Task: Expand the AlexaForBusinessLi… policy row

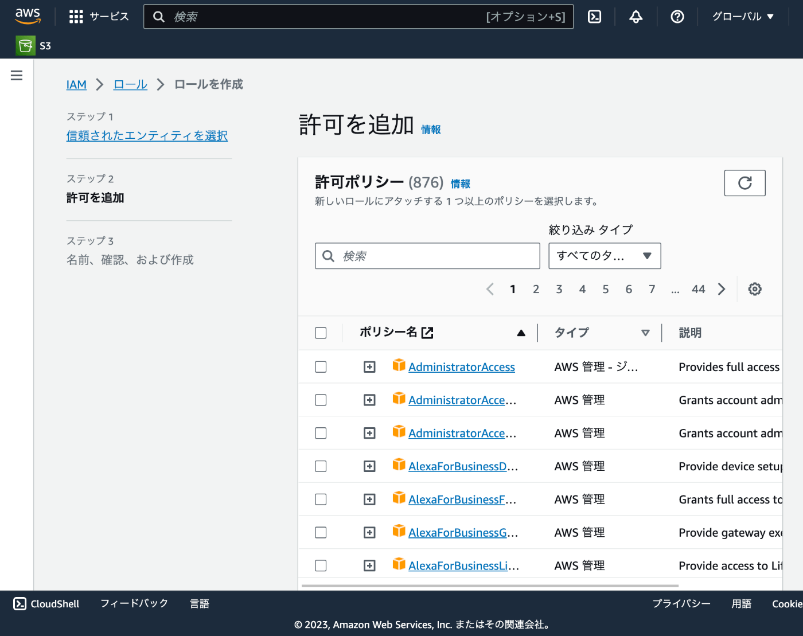Action: (x=369, y=565)
